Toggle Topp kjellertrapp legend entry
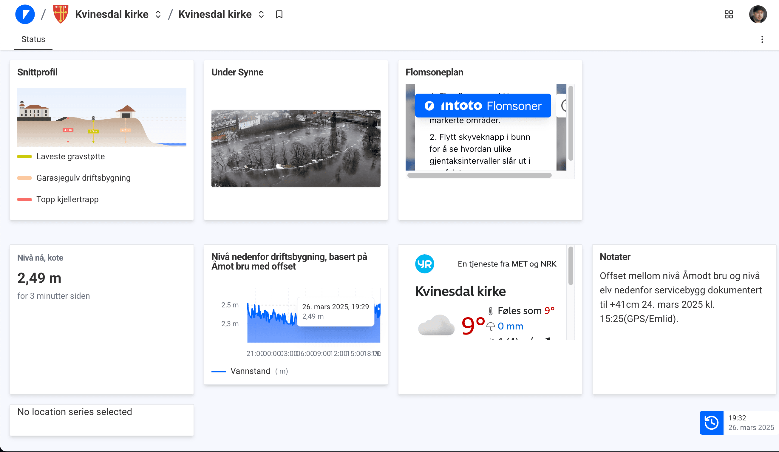Image resolution: width=779 pixels, height=452 pixels. [x=67, y=199]
